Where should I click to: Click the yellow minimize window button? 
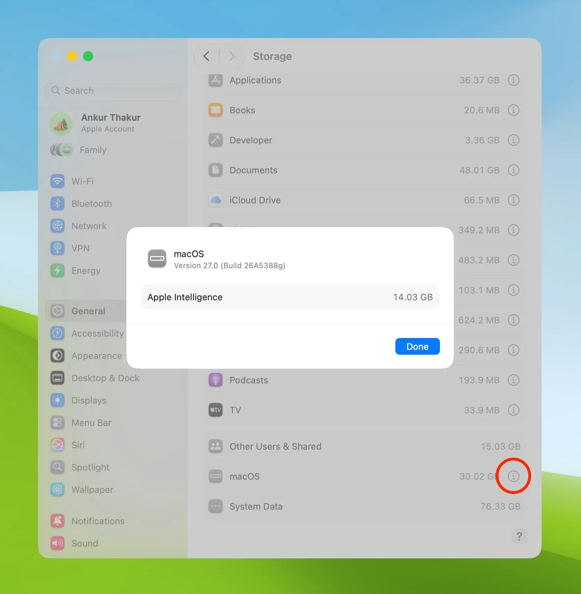coord(72,56)
